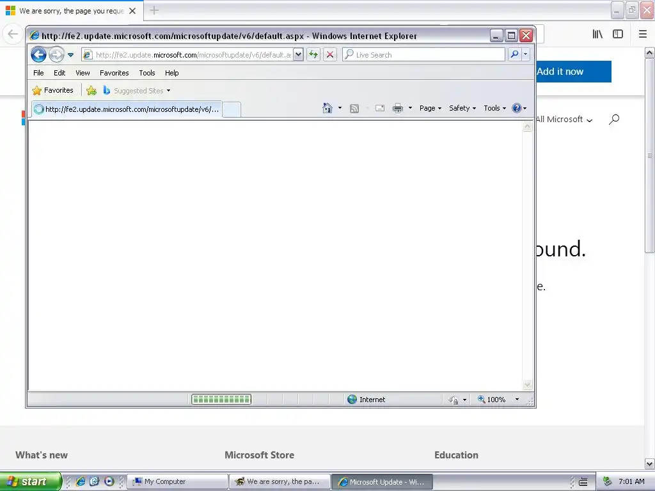Open the Favorites star button
This screenshot has width=655, height=491.
click(52, 91)
